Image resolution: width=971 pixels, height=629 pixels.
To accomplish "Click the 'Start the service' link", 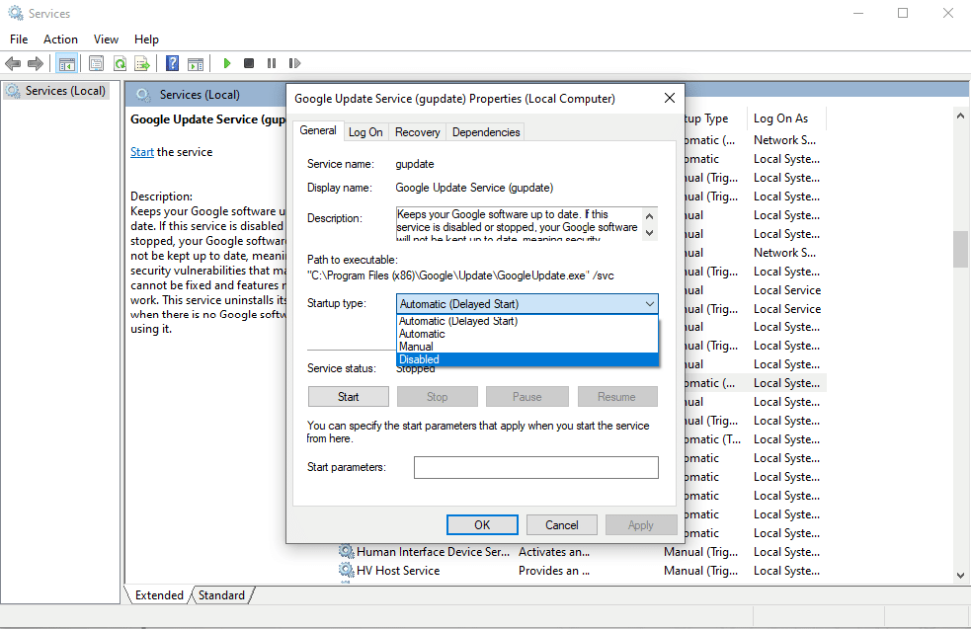I will pyautogui.click(x=142, y=152).
